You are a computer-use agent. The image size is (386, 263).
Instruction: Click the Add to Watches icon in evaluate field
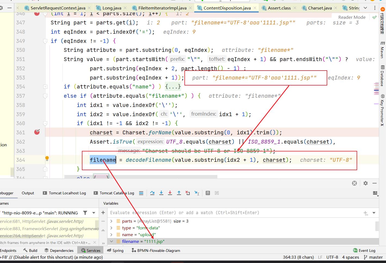point(366,213)
